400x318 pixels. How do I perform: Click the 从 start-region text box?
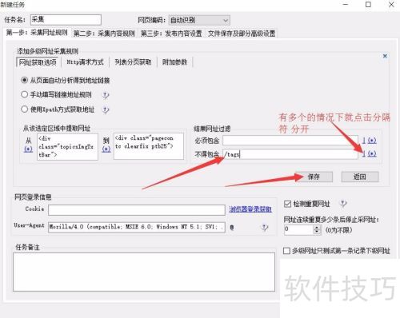point(67,147)
